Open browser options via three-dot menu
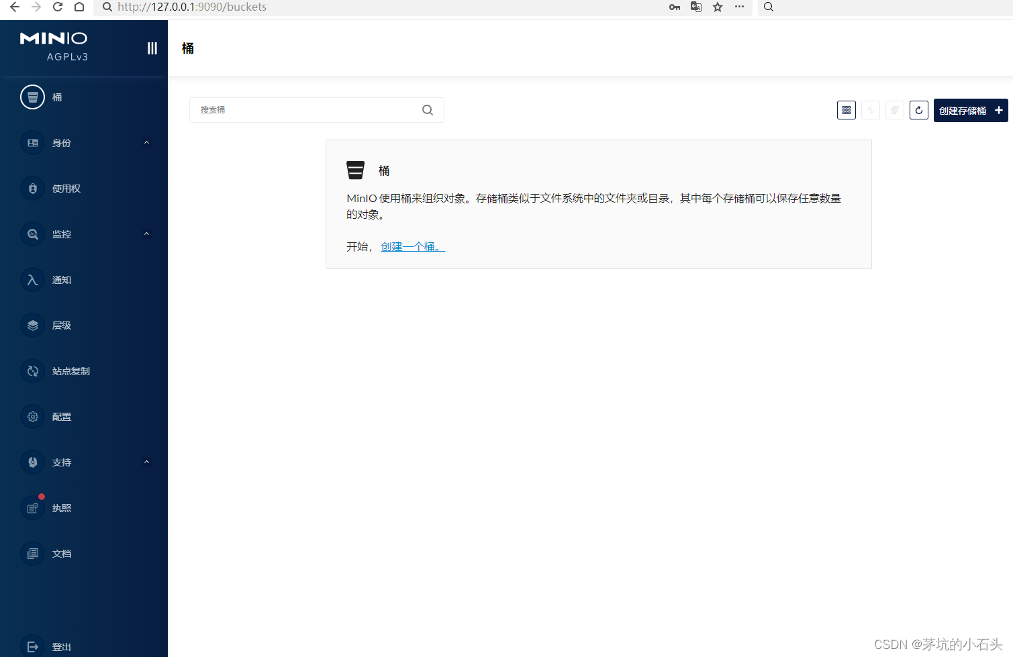The height and width of the screenshot is (657, 1013). [x=739, y=7]
